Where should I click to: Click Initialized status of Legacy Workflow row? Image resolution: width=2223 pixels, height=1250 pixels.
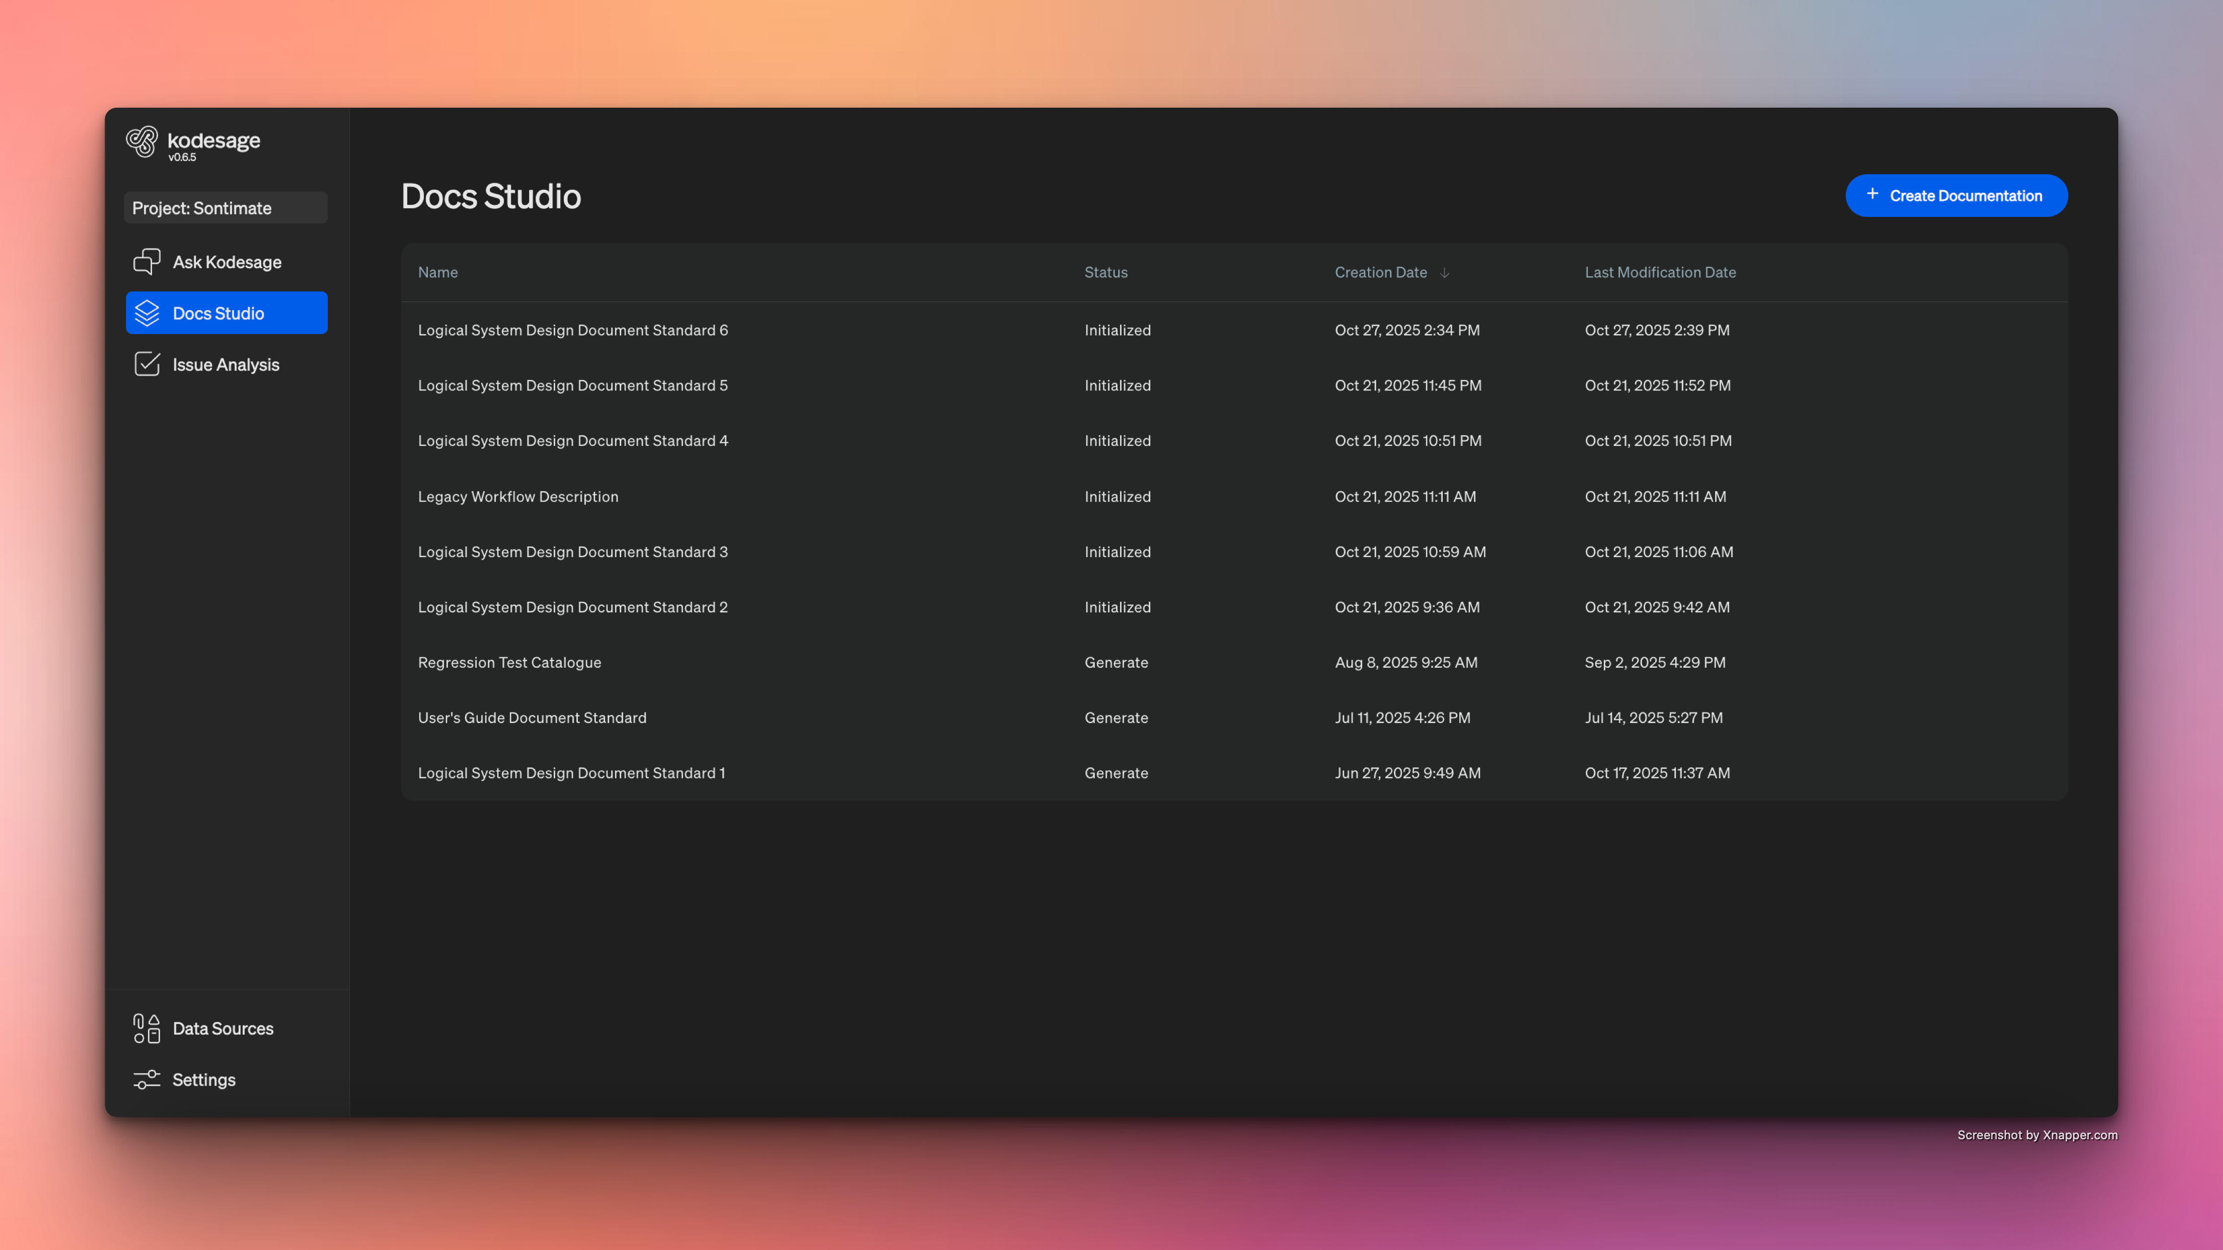(x=1118, y=497)
